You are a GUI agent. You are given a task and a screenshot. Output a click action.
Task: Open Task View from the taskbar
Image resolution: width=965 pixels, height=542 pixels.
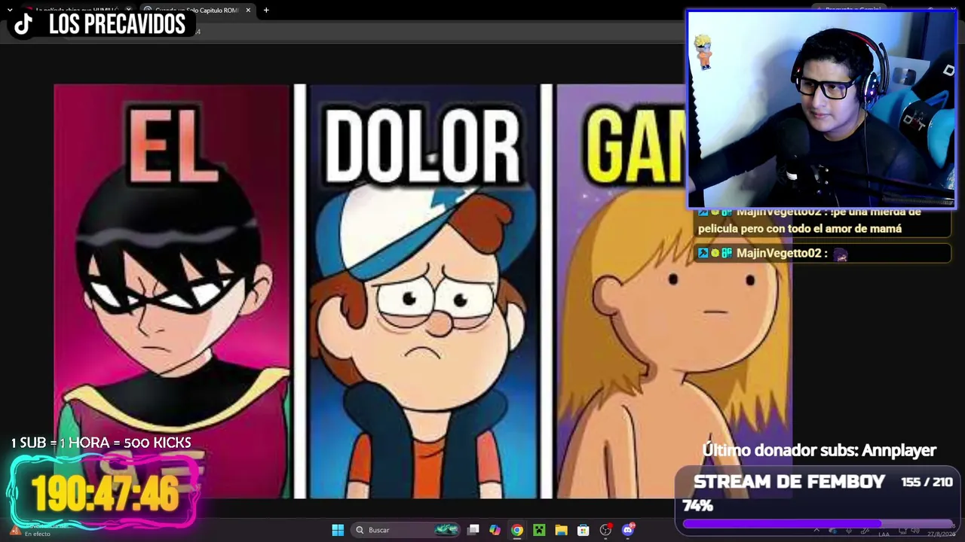tap(473, 530)
